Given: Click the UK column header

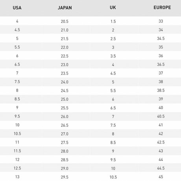Looking at the screenshot, I should 113,8.
